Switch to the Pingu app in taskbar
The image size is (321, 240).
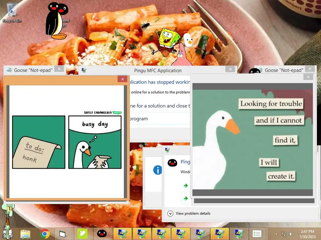(102, 234)
